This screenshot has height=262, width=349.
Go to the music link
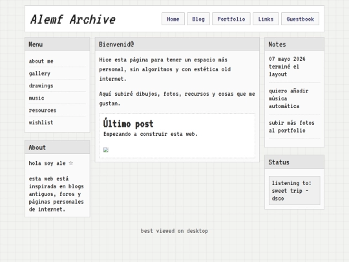(x=36, y=98)
